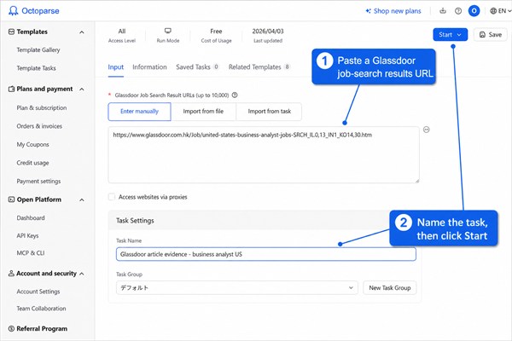Open the Dashboard page
The height and width of the screenshot is (341, 512).
click(x=31, y=217)
